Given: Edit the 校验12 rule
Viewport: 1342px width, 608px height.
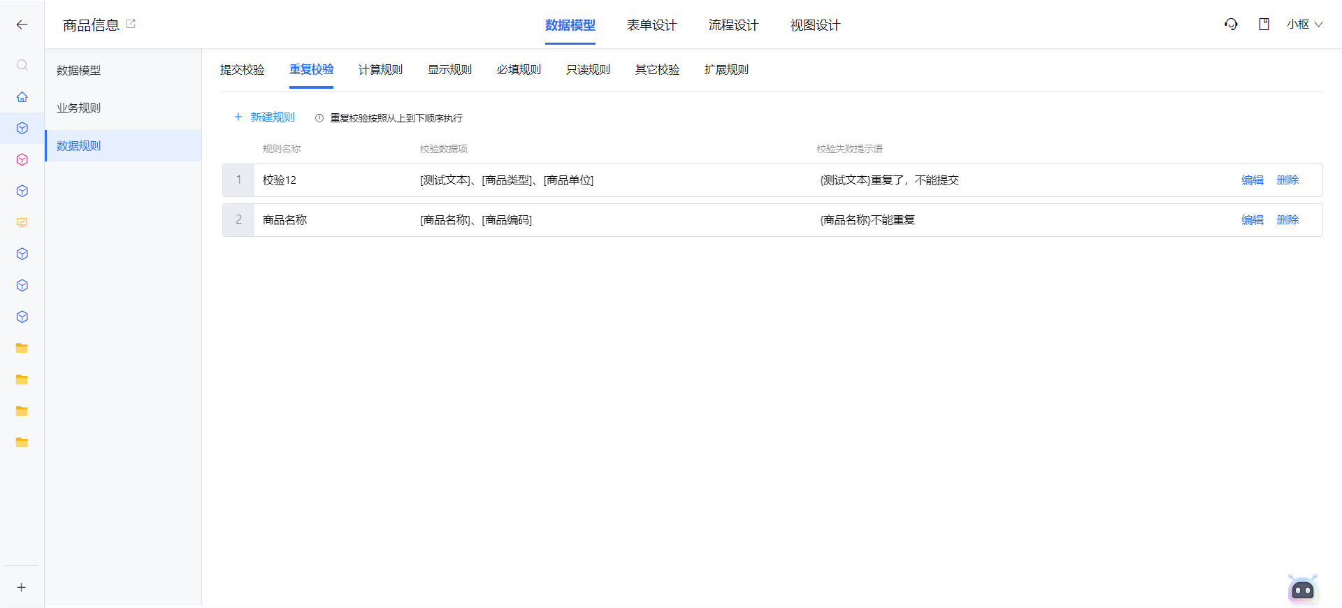Looking at the screenshot, I should tap(1252, 180).
